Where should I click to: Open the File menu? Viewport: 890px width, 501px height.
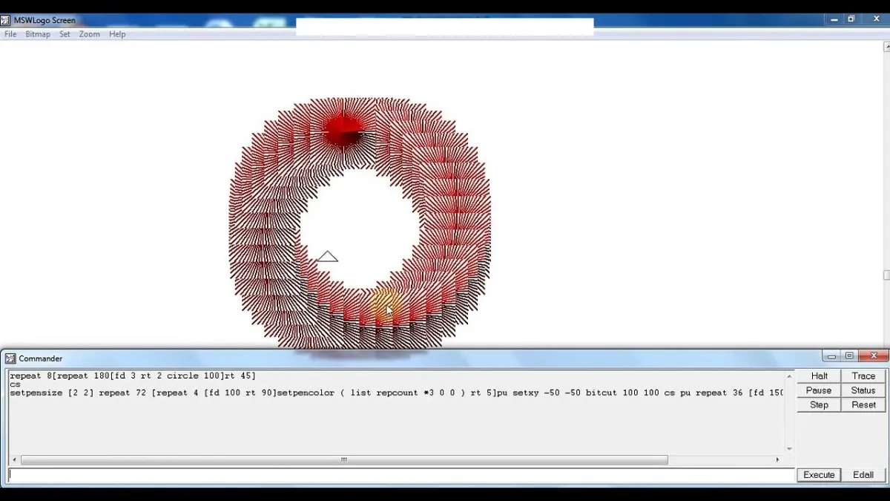[x=10, y=34]
